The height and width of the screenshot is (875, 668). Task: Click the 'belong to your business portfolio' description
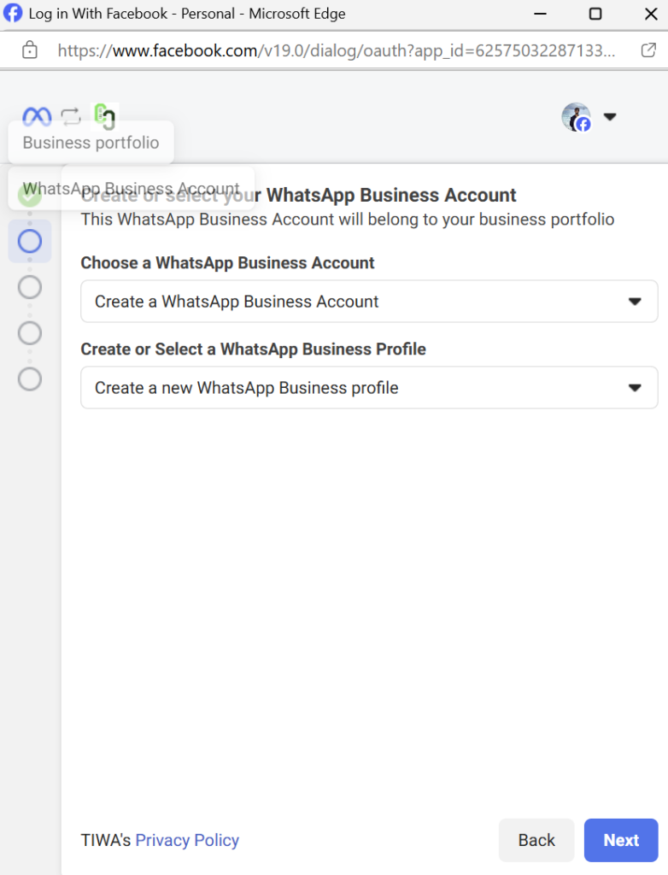[347, 220]
